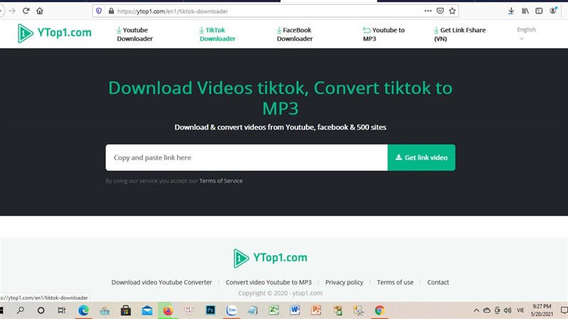
Task: Open PowerPoint from taskbar
Action: 316,310
